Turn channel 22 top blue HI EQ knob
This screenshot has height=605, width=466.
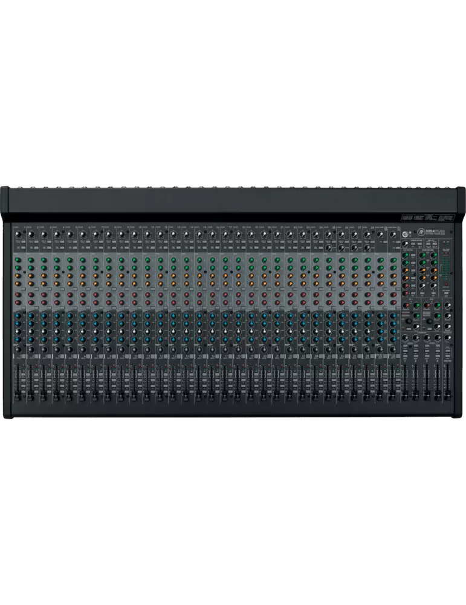point(290,316)
